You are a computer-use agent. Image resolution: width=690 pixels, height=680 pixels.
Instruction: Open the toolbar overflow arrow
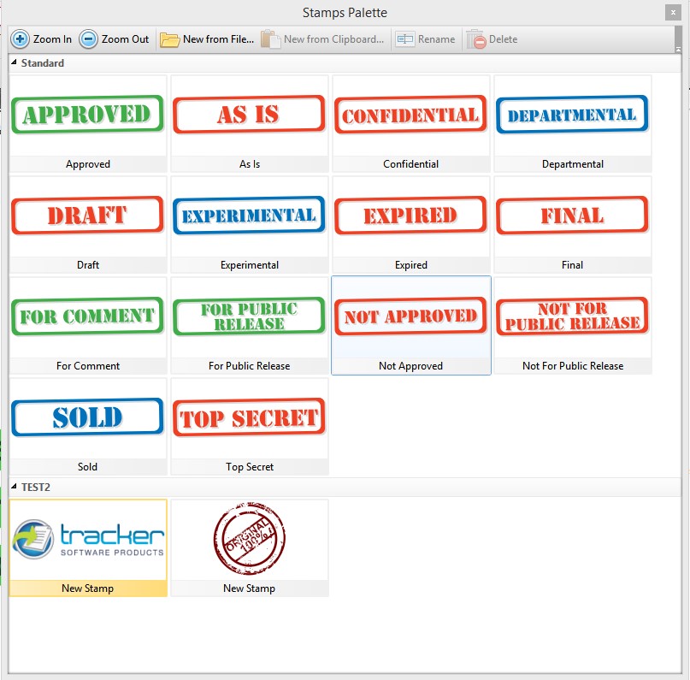click(x=678, y=39)
